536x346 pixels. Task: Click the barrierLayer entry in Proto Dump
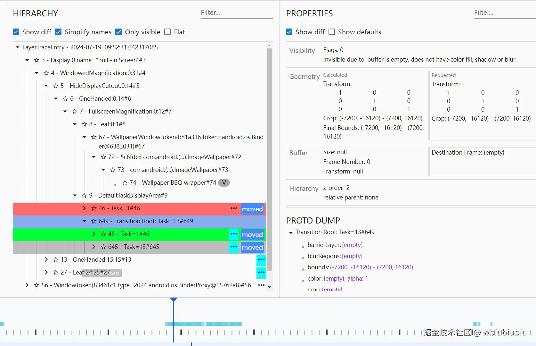[335, 245]
